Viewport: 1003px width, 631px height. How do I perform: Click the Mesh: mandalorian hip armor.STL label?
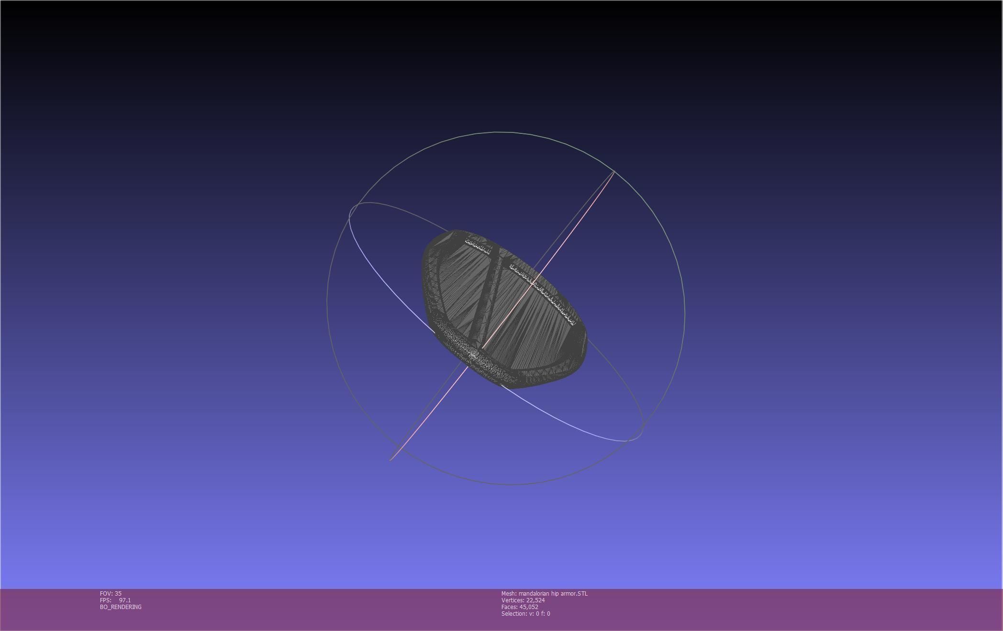(545, 593)
